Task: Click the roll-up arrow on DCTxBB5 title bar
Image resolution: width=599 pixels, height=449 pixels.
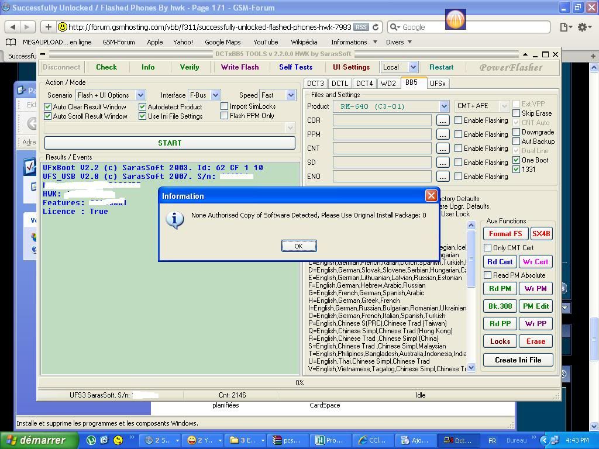Action: tap(525, 54)
